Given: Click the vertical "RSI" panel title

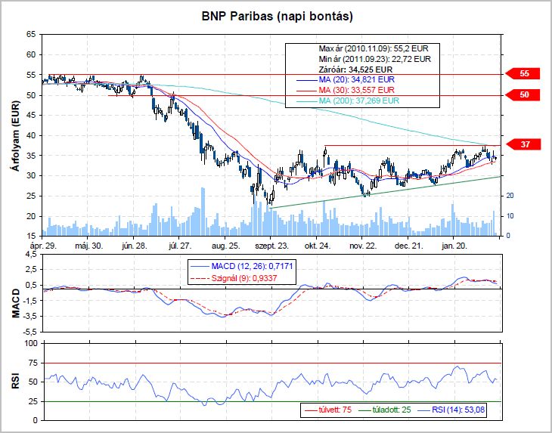Looking at the screenshot, I should click(x=15, y=382).
